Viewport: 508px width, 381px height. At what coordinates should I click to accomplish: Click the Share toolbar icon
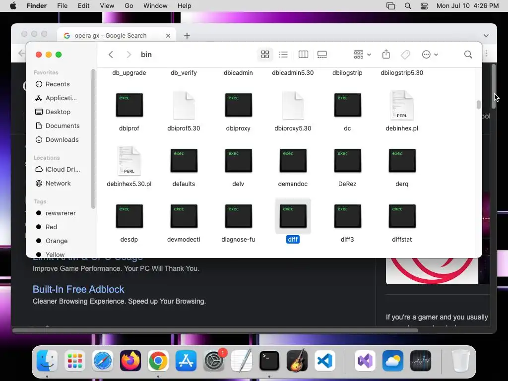click(x=386, y=54)
